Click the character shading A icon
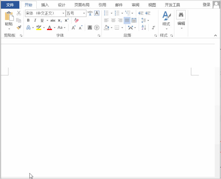Viewport: 221px width, 179px height. [x=90, y=27]
